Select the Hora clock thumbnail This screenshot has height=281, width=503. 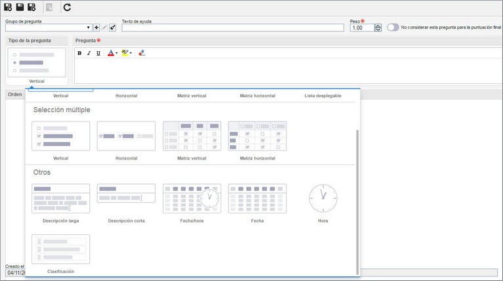pos(323,198)
